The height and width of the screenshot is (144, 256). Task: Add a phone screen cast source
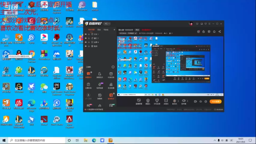coord(157,101)
